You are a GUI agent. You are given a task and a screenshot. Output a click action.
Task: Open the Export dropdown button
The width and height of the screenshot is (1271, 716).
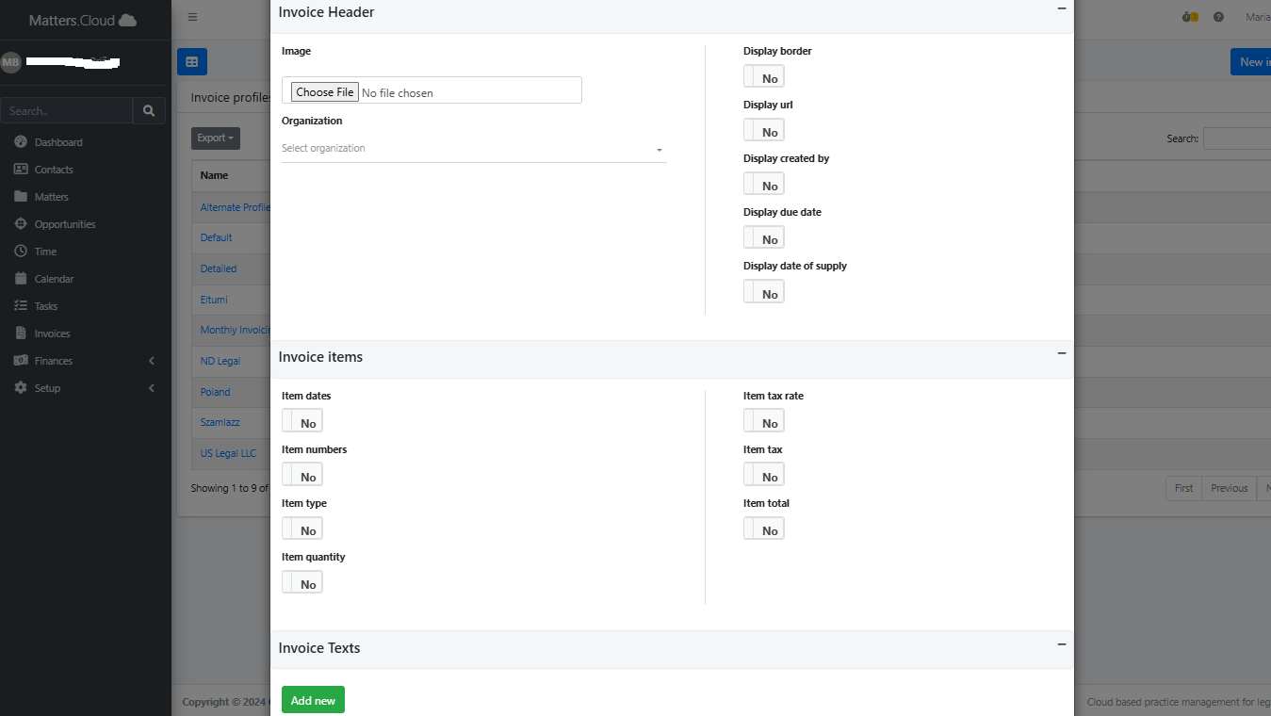click(x=215, y=138)
